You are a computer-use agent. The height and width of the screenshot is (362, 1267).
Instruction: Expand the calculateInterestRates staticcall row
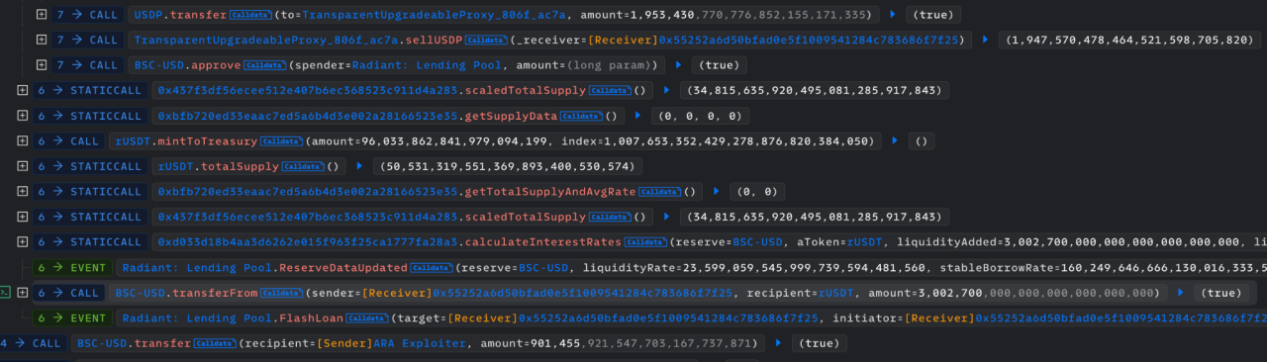click(23, 242)
